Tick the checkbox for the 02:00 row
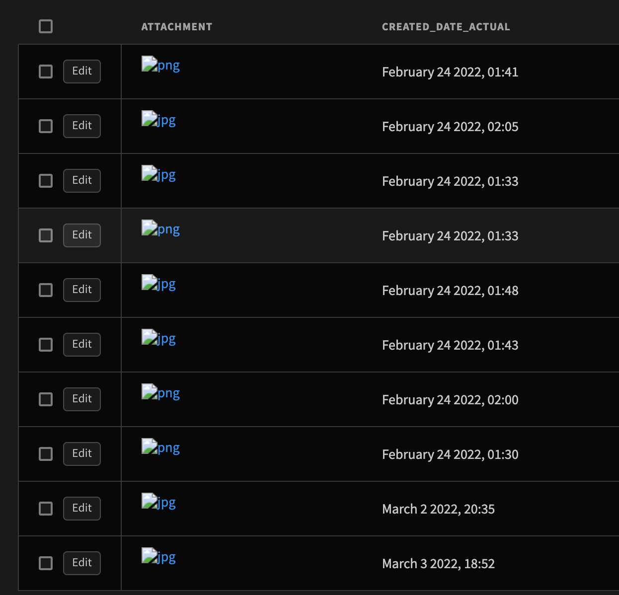The height and width of the screenshot is (595, 619). tap(46, 399)
